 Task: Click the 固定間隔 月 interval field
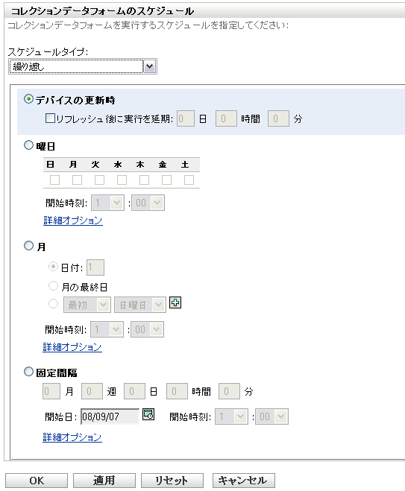[51, 391]
